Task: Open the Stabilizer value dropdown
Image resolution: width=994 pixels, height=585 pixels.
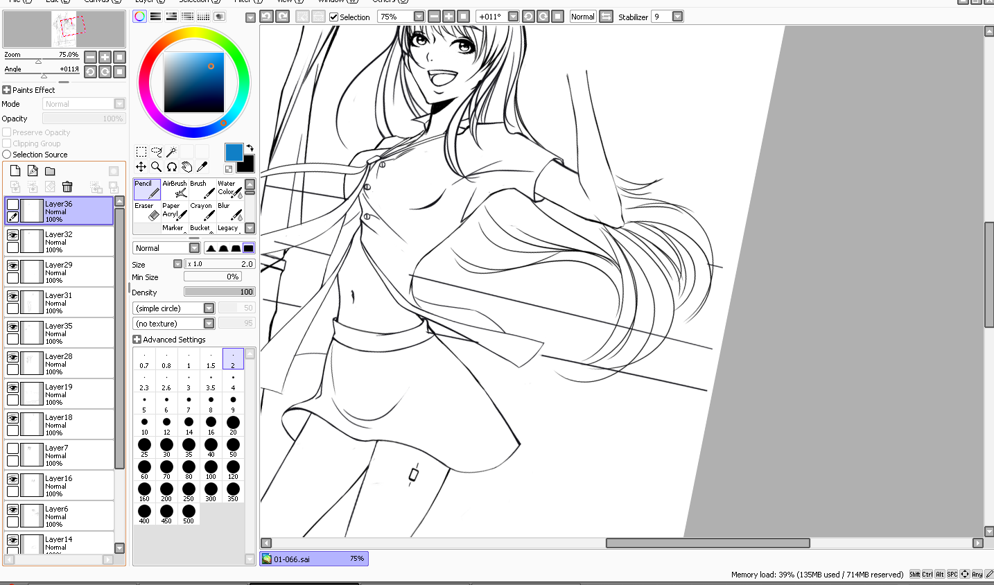Action: 677,17
